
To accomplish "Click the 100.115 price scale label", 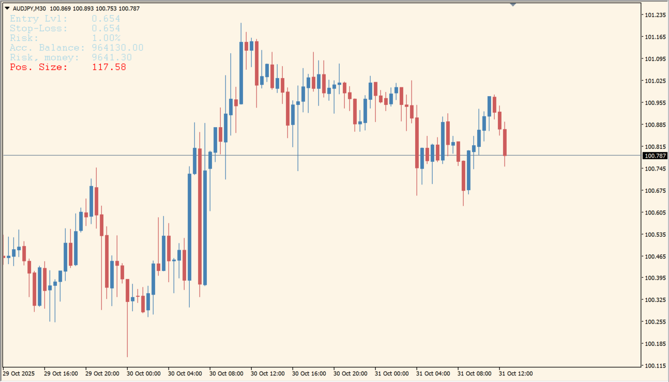I will [655, 365].
